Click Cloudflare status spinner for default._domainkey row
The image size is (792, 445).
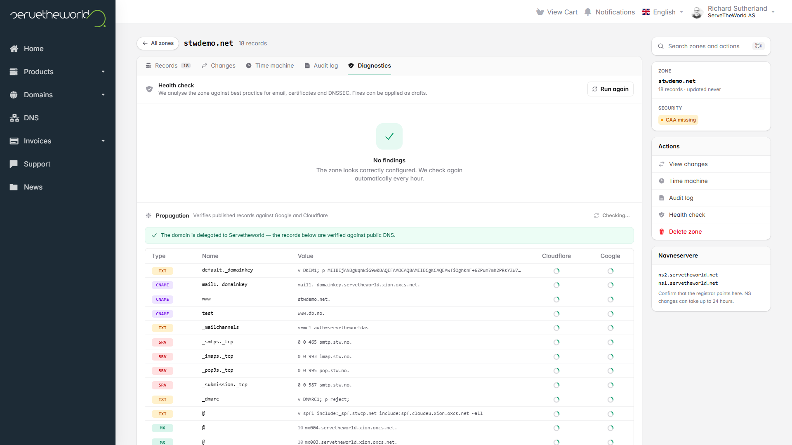[556, 271]
